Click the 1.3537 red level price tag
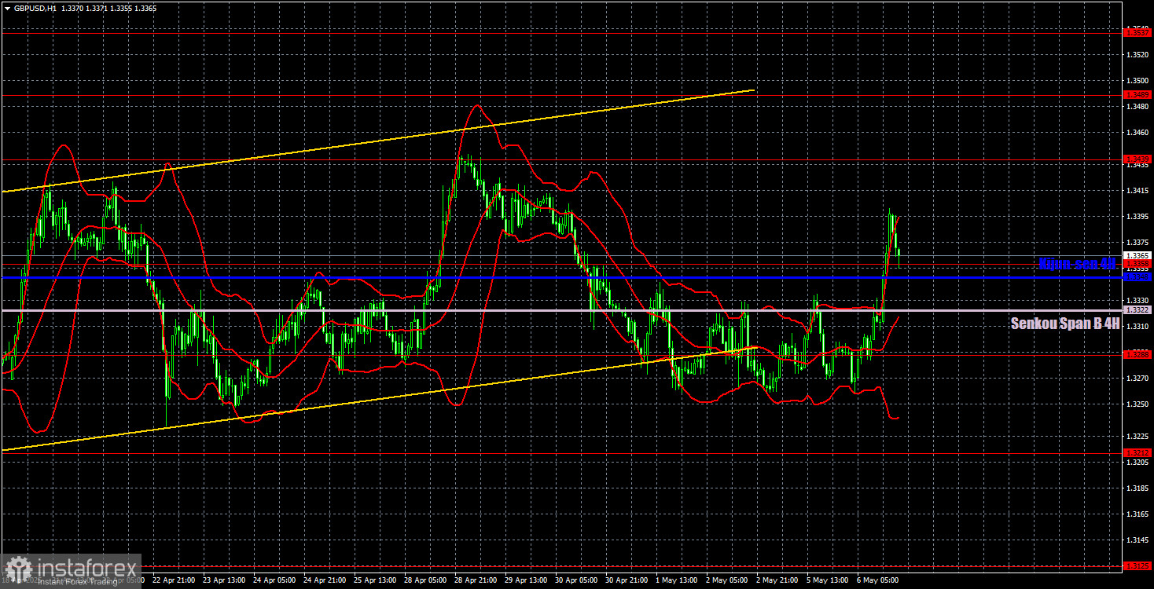This screenshot has width=1154, height=589. click(1137, 32)
